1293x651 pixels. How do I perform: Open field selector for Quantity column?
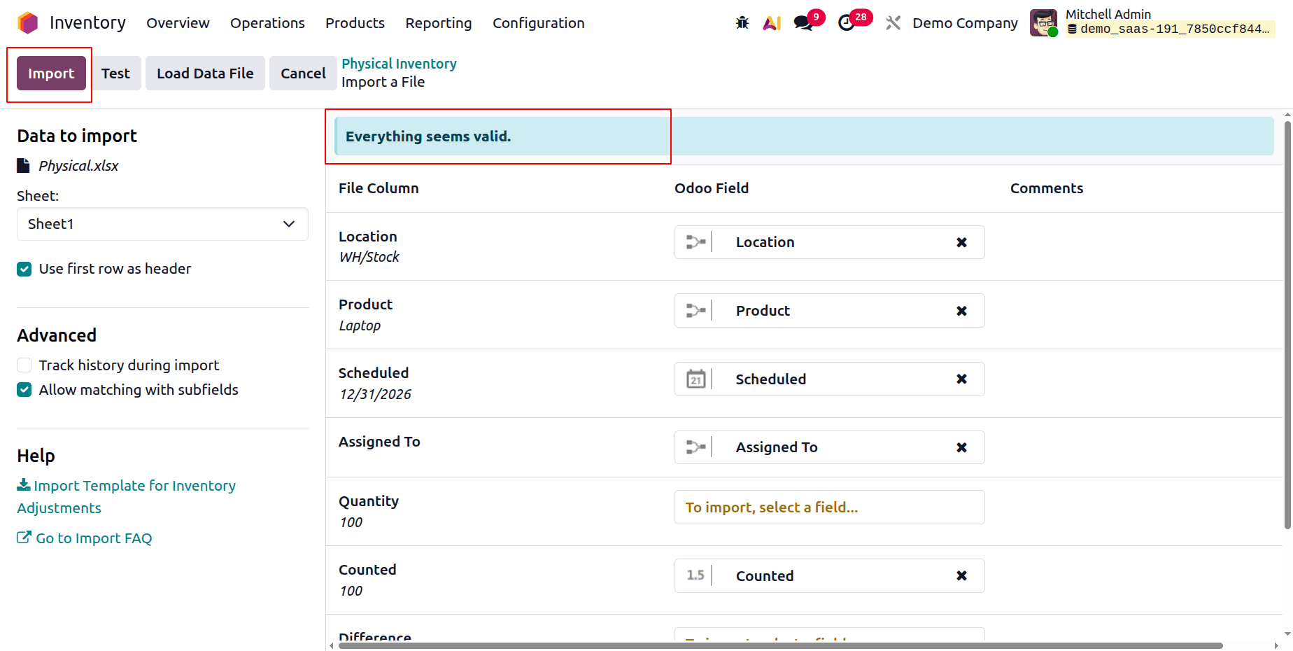(829, 507)
